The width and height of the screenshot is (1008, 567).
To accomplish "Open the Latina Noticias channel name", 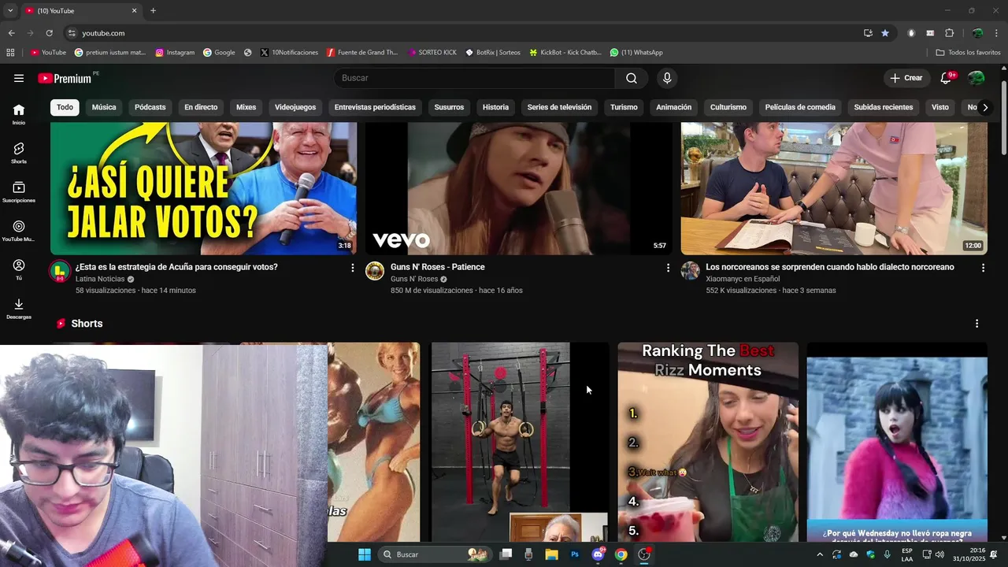I will tap(100, 279).
